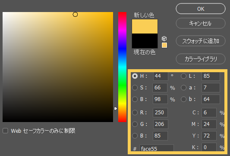Click the キャンセル button
The width and height of the screenshot is (230, 156).
201,23
